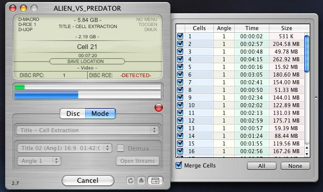Open the Title - Cell Extraction dropdown
This screenshot has height=192, width=323.
[88, 130]
